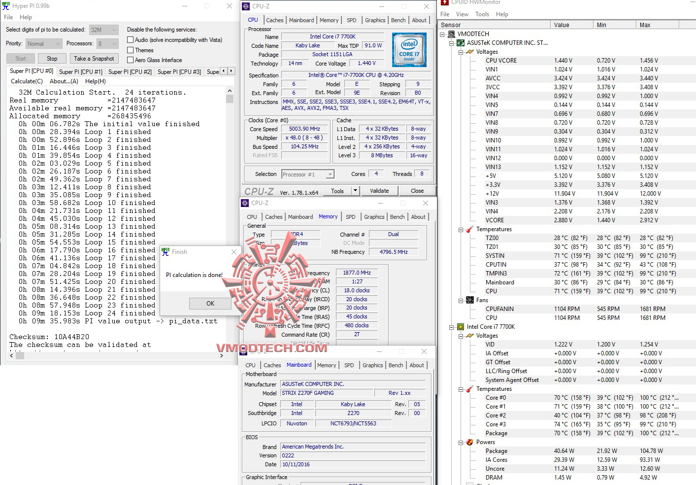Enable the Themes service option

click(131, 50)
